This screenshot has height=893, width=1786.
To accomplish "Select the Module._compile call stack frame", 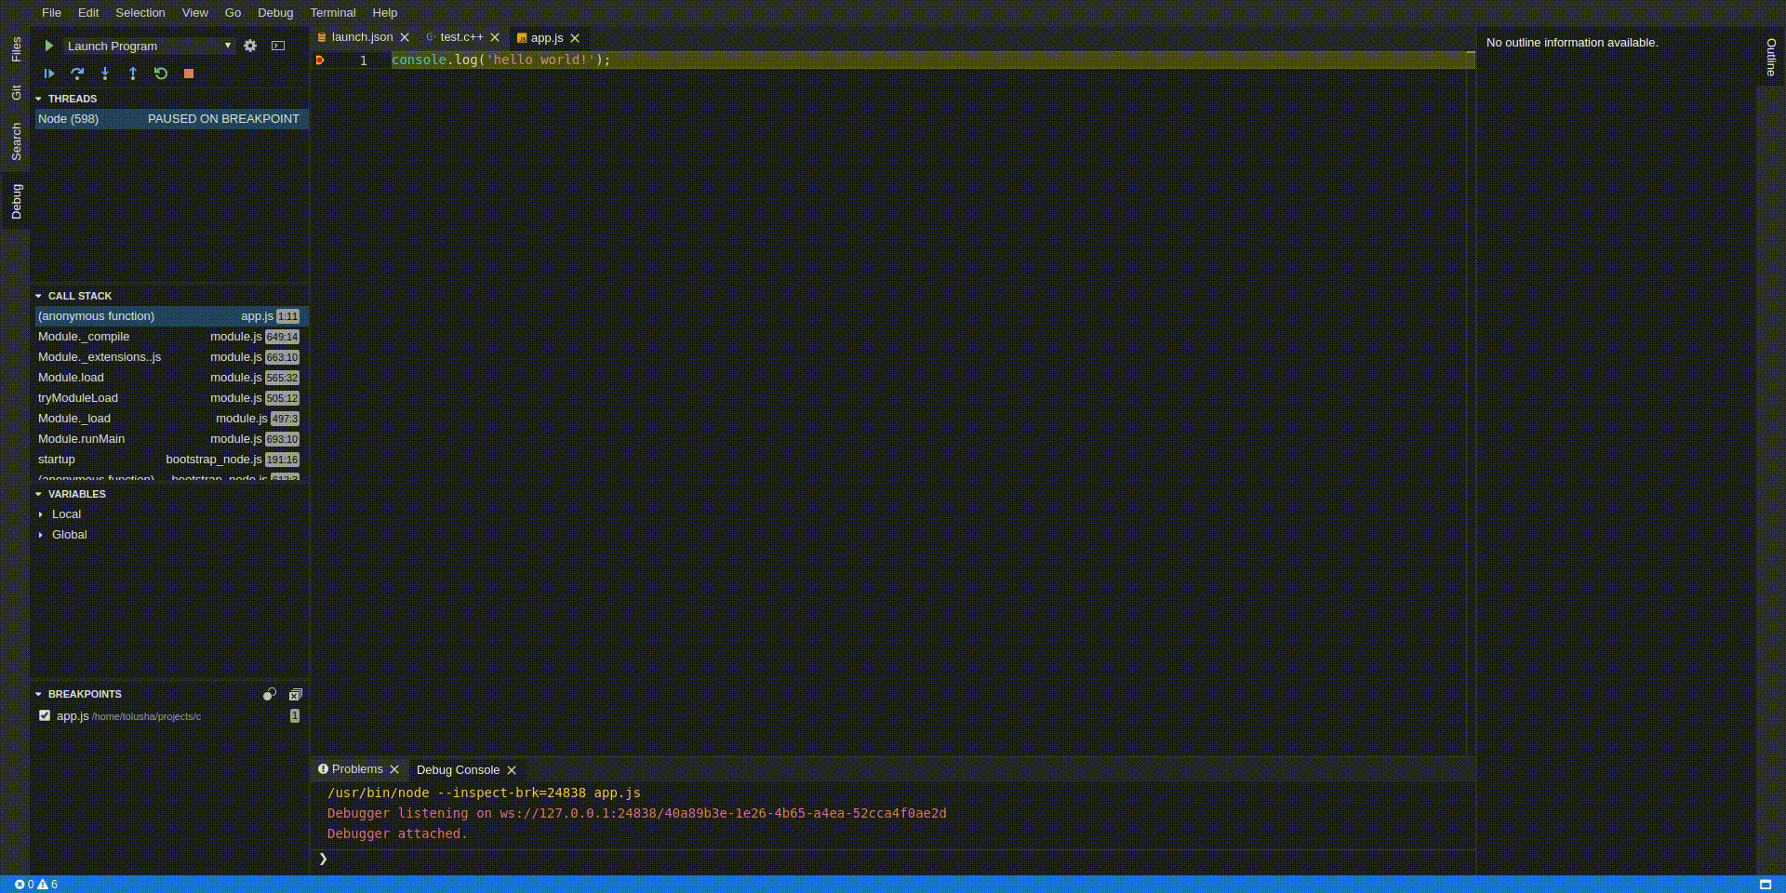I will point(171,337).
